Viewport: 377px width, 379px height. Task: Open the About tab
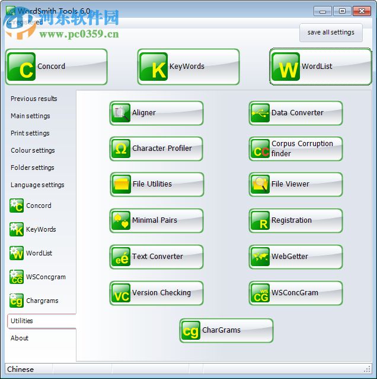(20, 338)
